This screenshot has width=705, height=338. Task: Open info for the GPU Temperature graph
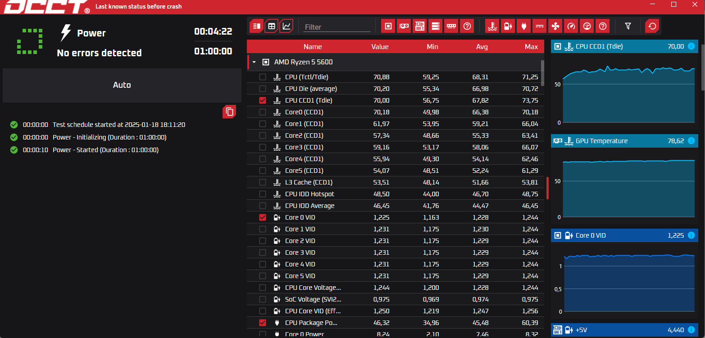[x=691, y=141]
